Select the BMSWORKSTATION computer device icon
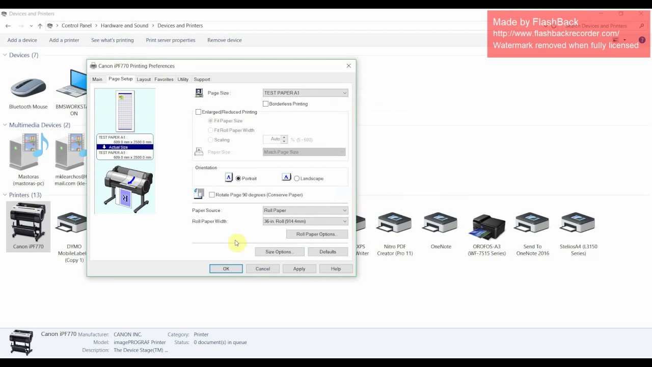This screenshot has width=652, height=367. (72, 84)
